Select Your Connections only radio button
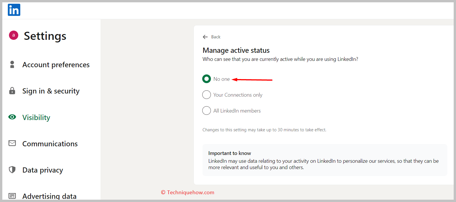Image resolution: width=456 pixels, height=202 pixels. [207, 95]
